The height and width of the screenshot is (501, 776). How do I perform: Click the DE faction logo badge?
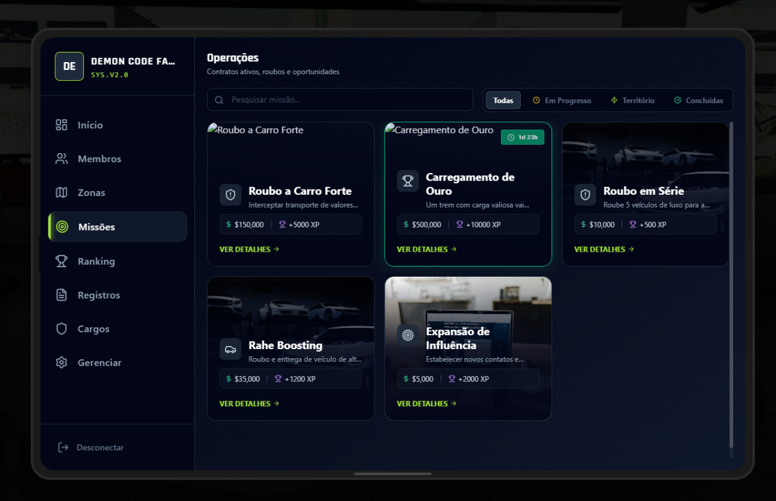pos(69,66)
